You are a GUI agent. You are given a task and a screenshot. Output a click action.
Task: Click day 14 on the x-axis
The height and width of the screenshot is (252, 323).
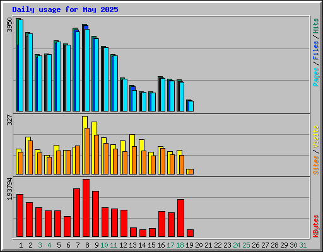(142, 245)
